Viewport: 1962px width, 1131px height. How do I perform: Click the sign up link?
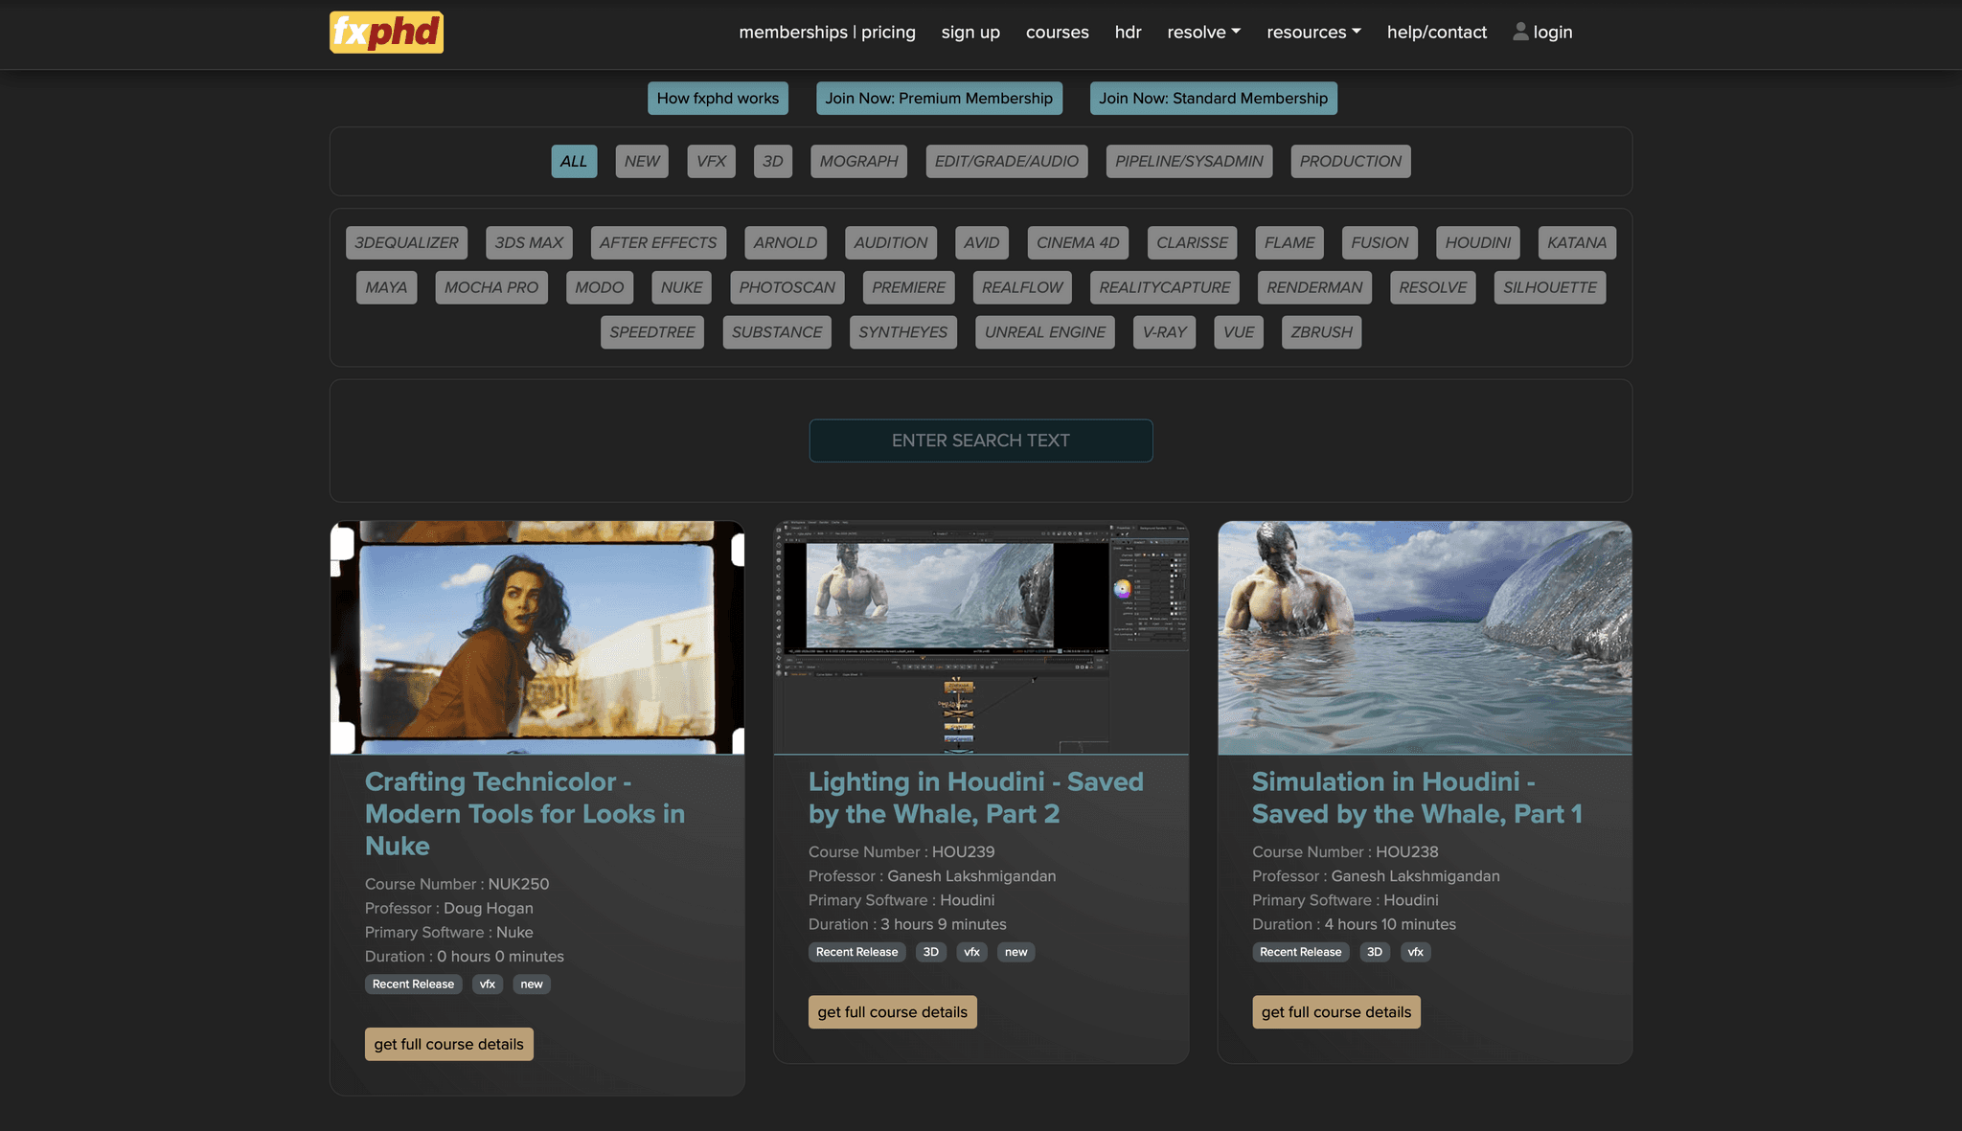tap(970, 32)
